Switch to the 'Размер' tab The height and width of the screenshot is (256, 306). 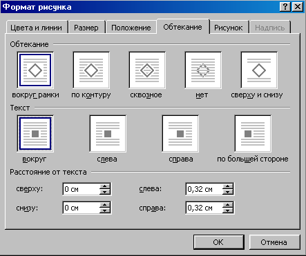(86, 28)
